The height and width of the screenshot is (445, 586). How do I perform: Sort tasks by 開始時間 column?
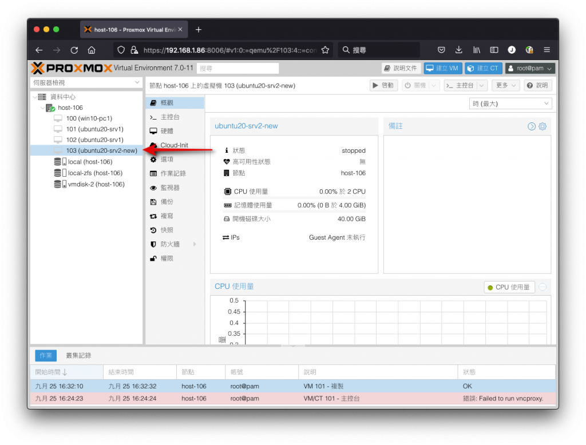coord(66,372)
